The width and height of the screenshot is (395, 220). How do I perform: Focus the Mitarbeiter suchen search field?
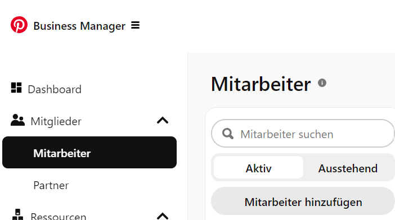tap(303, 134)
